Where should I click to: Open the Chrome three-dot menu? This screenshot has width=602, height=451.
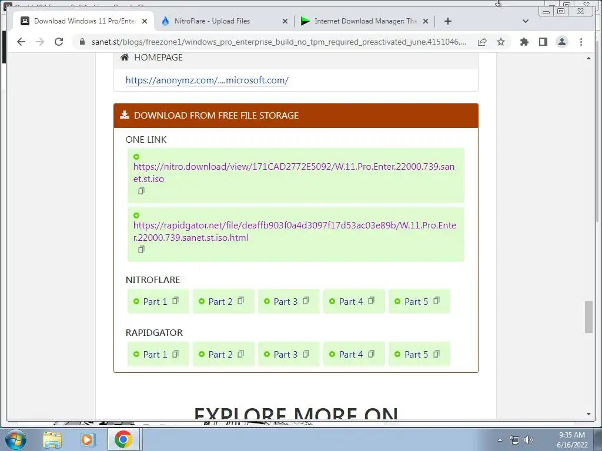[x=581, y=42]
